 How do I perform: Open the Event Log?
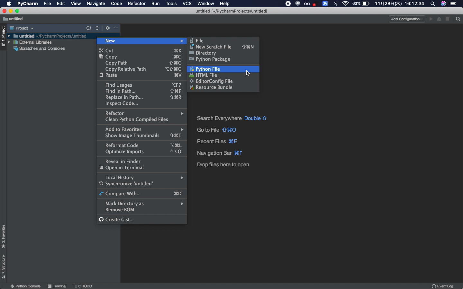442,286
